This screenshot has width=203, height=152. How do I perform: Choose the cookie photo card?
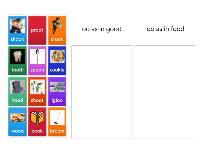(x=57, y=61)
